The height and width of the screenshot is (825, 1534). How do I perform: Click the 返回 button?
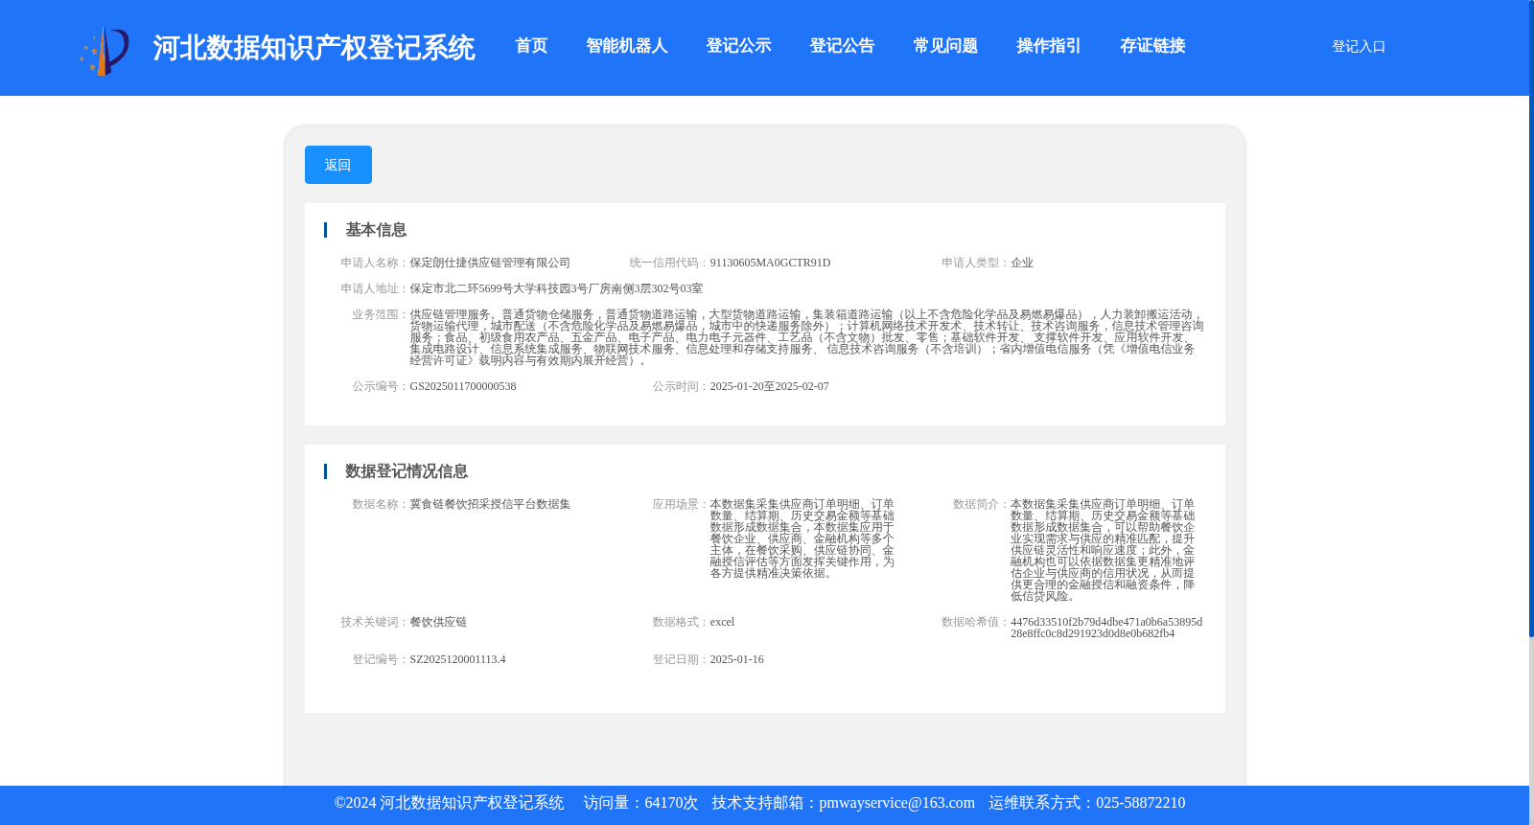pos(338,165)
